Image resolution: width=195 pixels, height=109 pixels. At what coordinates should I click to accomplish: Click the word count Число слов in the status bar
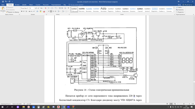17,104
